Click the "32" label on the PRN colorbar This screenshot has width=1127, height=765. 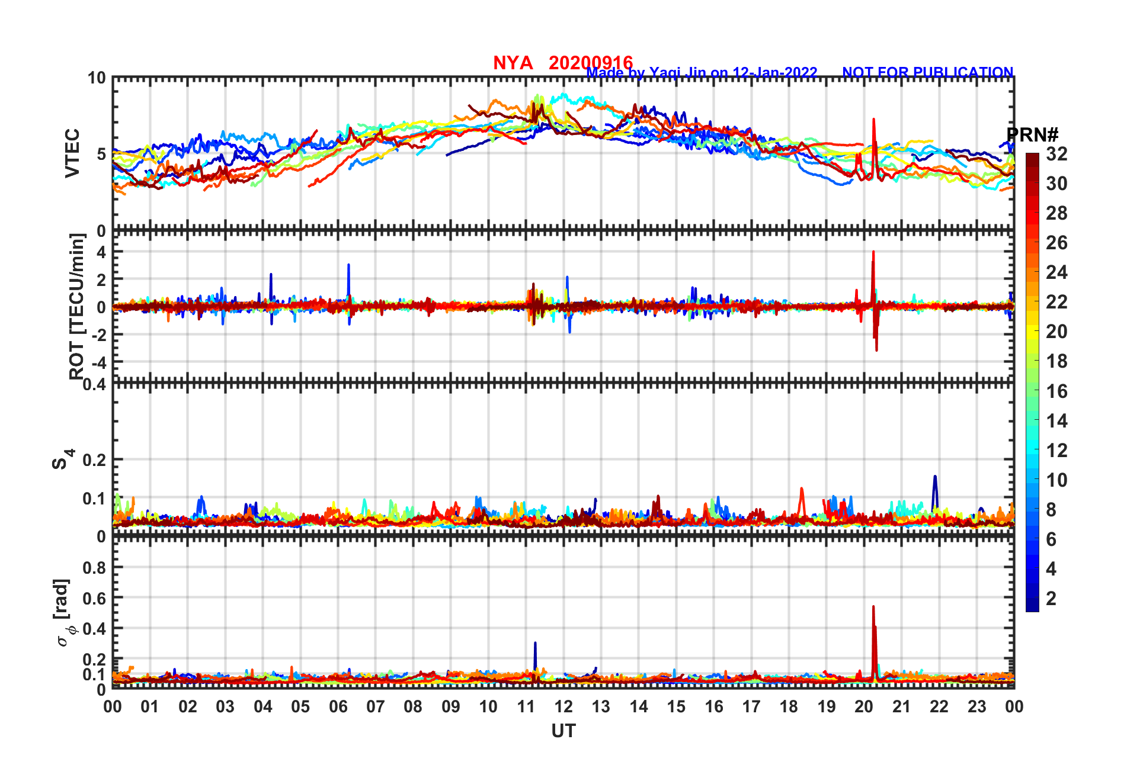pyautogui.click(x=1056, y=154)
